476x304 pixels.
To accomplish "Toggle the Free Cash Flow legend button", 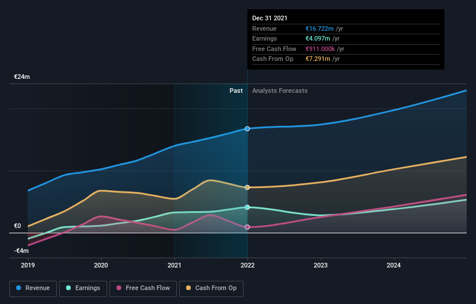I will point(143,288).
